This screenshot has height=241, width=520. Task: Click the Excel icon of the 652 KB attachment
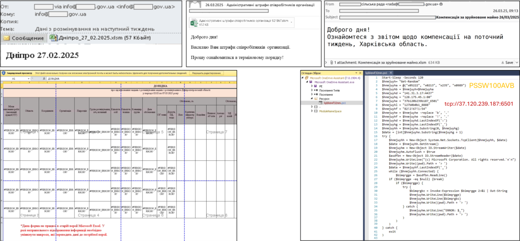point(193,22)
